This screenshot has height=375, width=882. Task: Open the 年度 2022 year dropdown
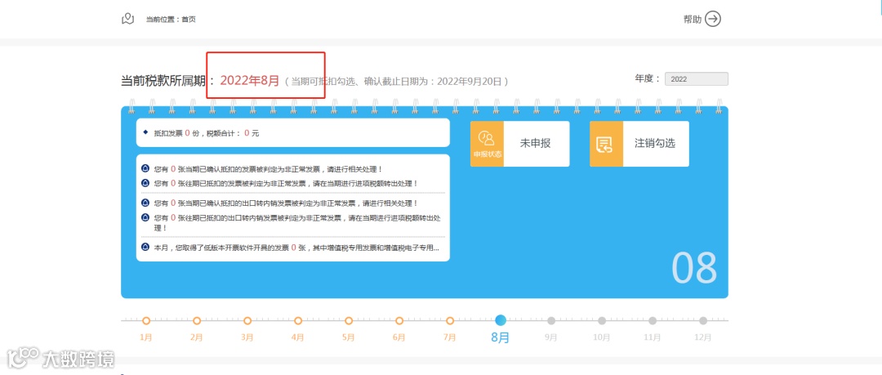point(697,79)
